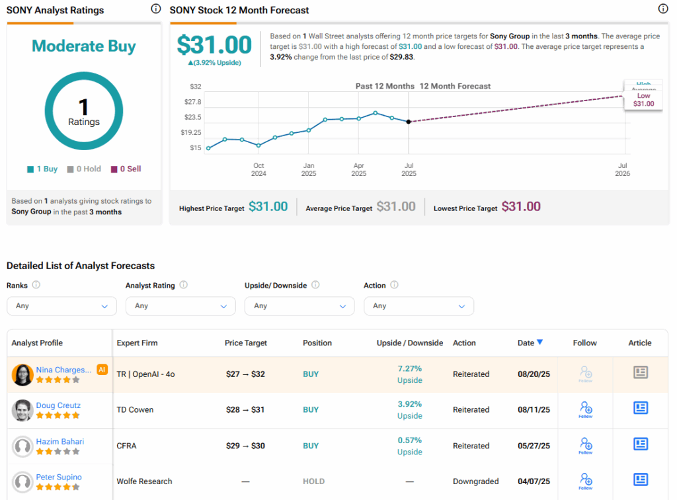Viewport: 677px width, 500px height.
Task: Follow analyst Peter Supino
Action: coord(585,480)
